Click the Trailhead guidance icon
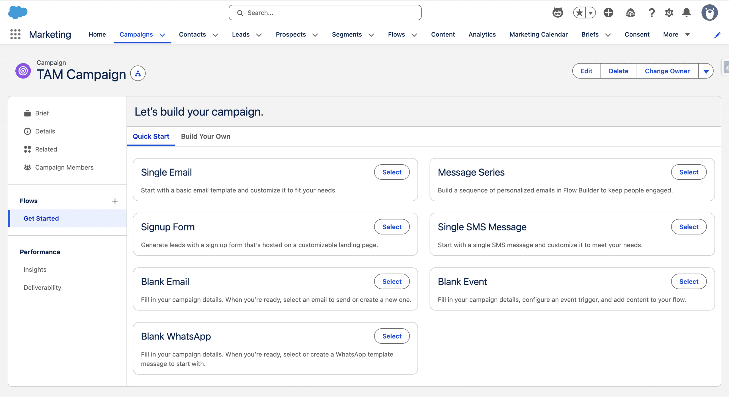The height and width of the screenshot is (397, 729). click(x=630, y=13)
